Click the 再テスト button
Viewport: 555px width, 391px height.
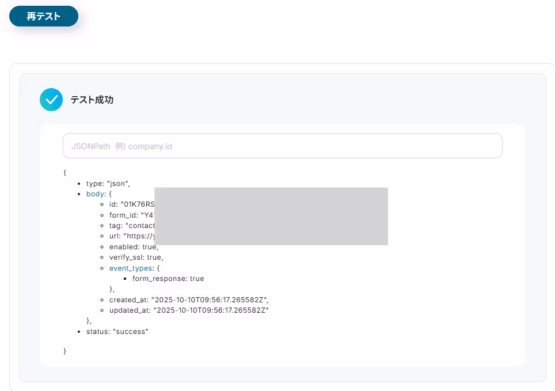44,16
